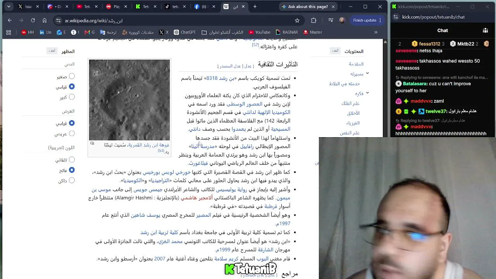Go to علم الفلك in the contents
496x279 pixels.
click(x=350, y=103)
